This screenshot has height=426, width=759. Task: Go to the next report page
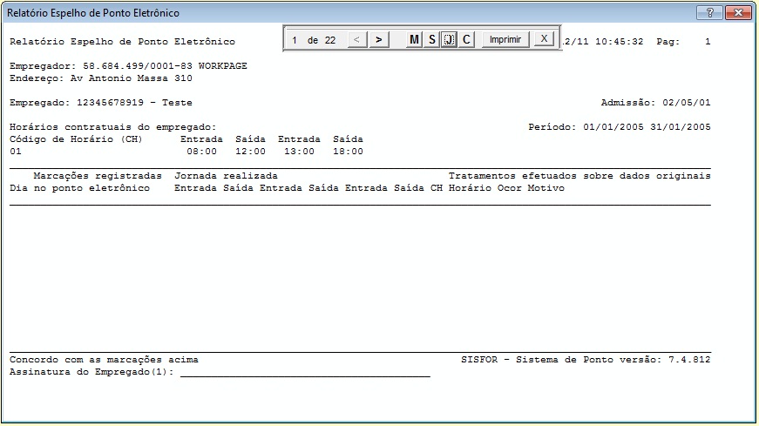379,40
